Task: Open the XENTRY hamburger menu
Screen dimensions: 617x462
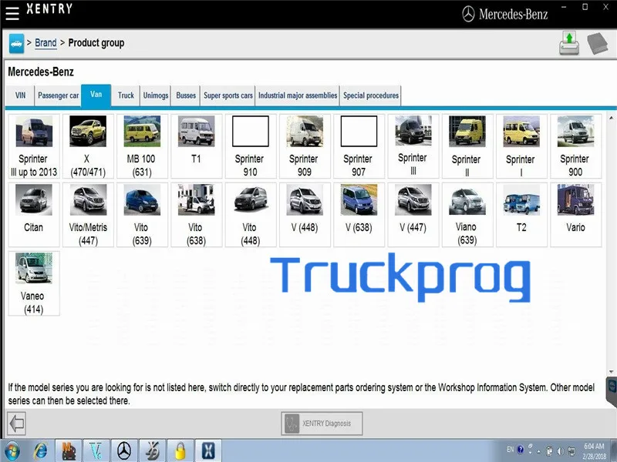Action: pyautogui.click(x=12, y=12)
